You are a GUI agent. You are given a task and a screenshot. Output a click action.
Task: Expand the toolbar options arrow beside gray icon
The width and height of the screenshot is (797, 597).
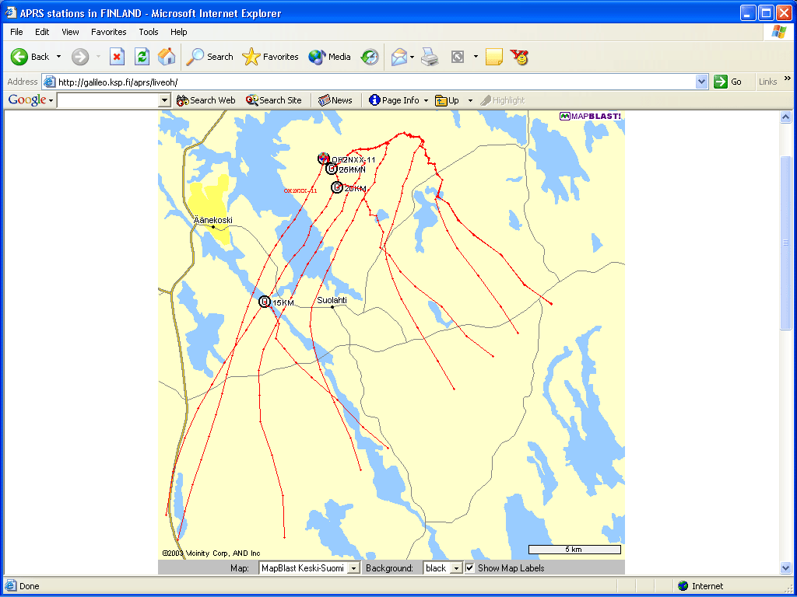pyautogui.click(x=476, y=56)
